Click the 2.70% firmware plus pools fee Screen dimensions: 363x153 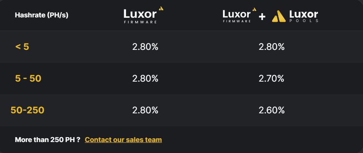click(271, 79)
